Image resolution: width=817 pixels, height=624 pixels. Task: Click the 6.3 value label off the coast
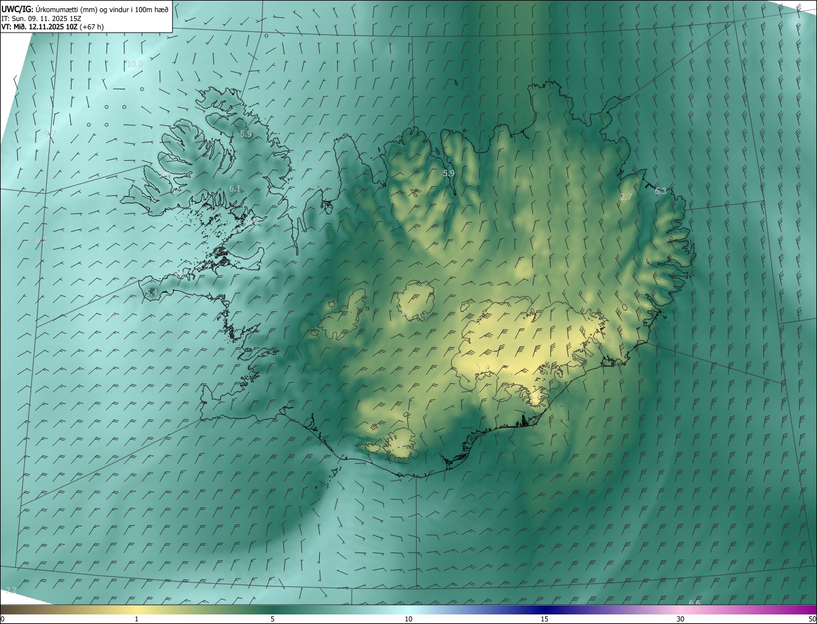pos(661,191)
